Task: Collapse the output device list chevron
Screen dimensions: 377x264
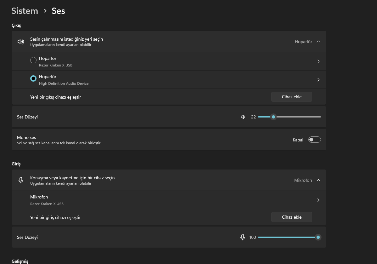Action: point(318,42)
